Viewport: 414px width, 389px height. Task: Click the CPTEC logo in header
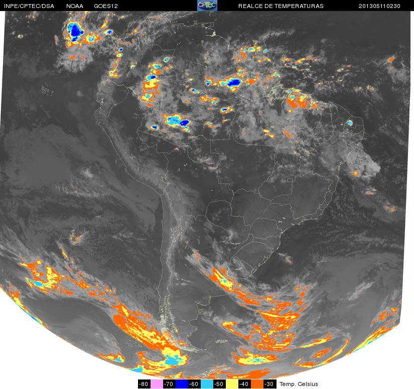click(x=207, y=6)
